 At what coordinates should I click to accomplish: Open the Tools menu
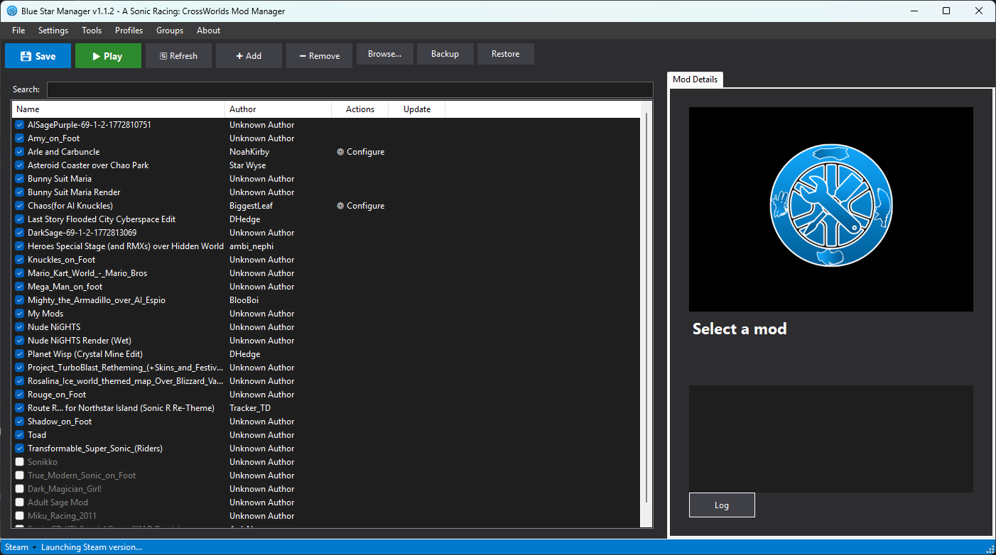[x=92, y=31]
